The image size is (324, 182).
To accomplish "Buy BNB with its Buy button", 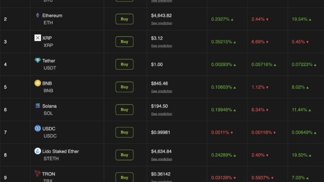I will click(124, 87).
